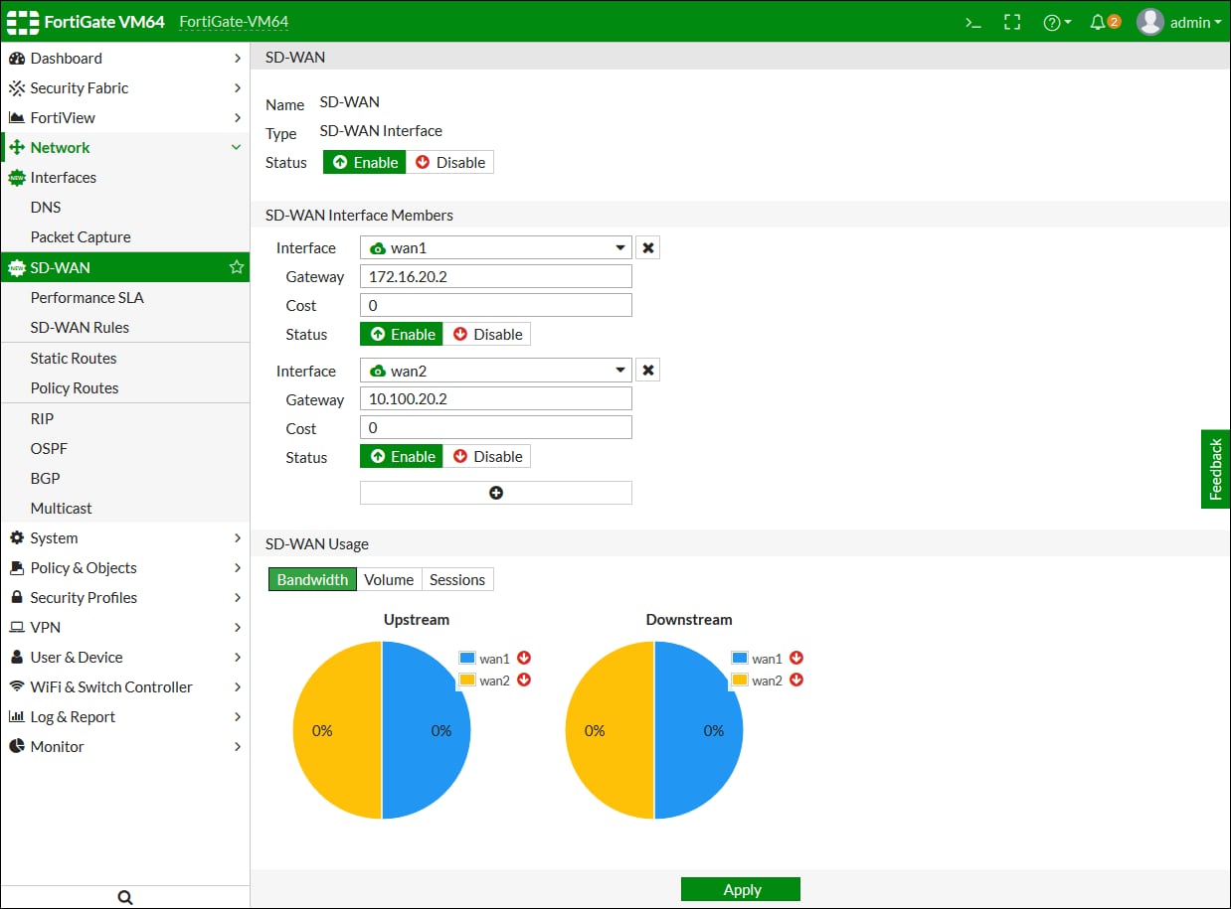Remove the wan2 member with X
Viewport: 1231px width, 909px height.
[648, 371]
